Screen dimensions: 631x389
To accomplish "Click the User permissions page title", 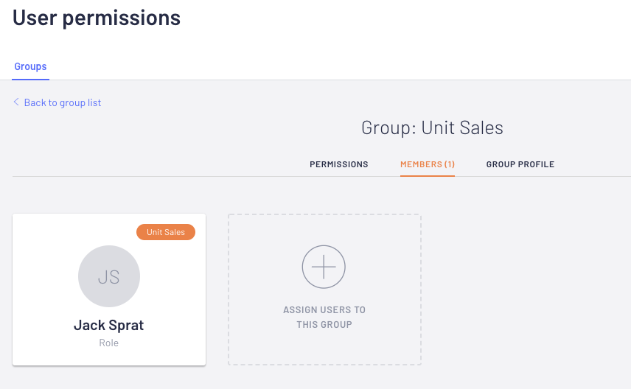I will coord(97,18).
